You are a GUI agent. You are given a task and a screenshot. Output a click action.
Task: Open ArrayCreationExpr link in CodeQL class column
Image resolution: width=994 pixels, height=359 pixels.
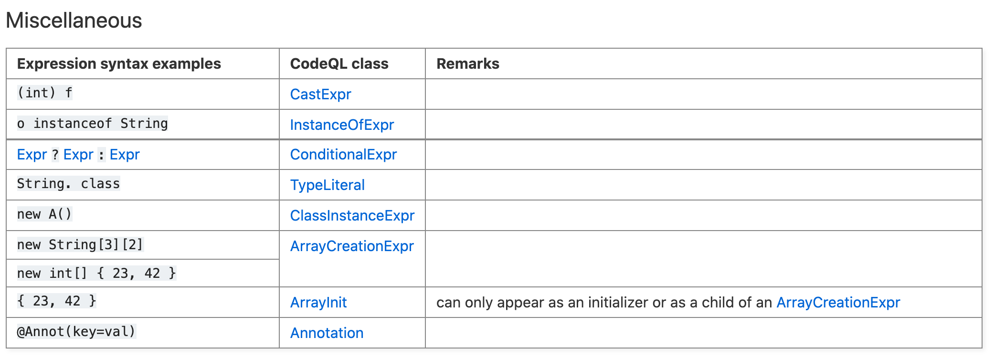click(x=352, y=246)
